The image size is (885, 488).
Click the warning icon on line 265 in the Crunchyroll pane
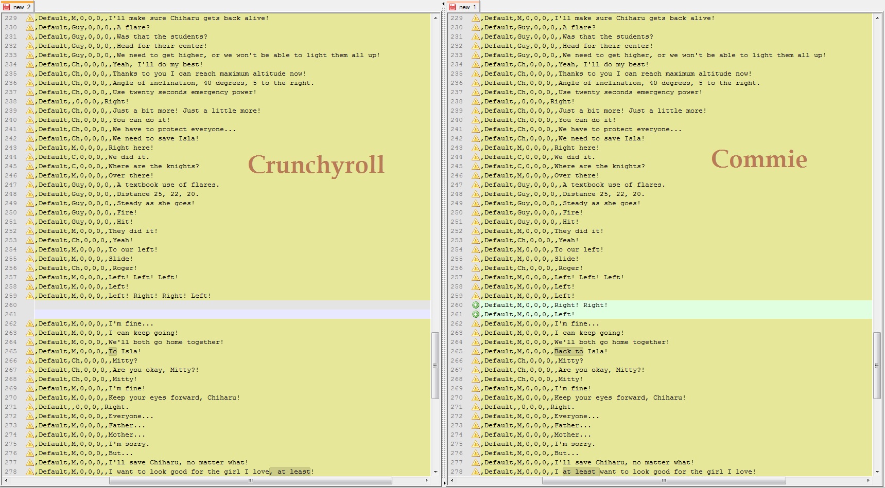(30, 351)
